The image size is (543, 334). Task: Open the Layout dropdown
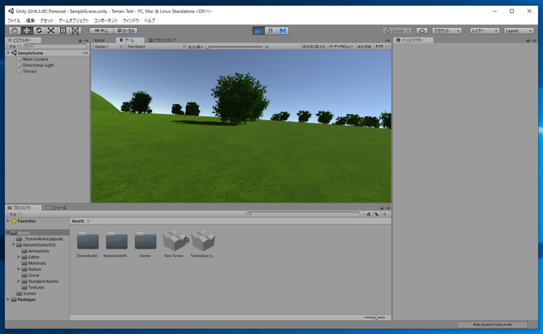tap(519, 31)
